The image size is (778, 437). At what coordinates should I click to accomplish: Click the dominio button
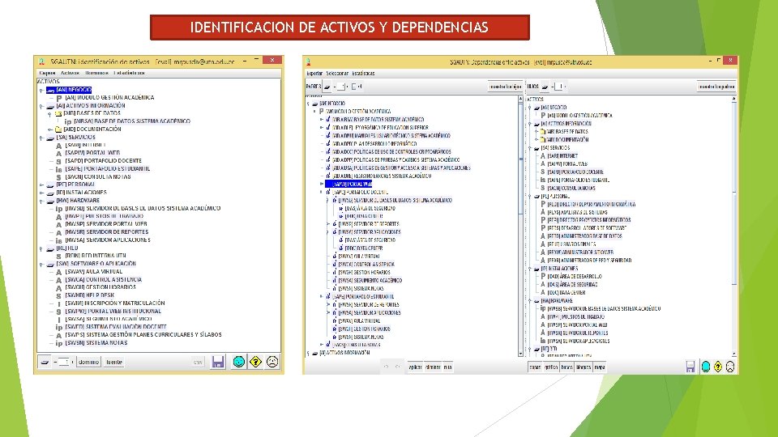tap(89, 363)
